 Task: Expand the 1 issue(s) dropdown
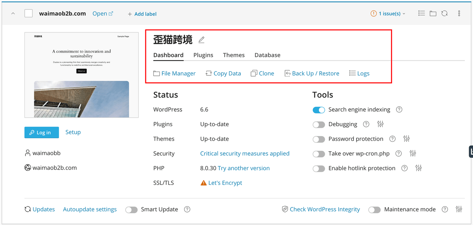point(388,13)
